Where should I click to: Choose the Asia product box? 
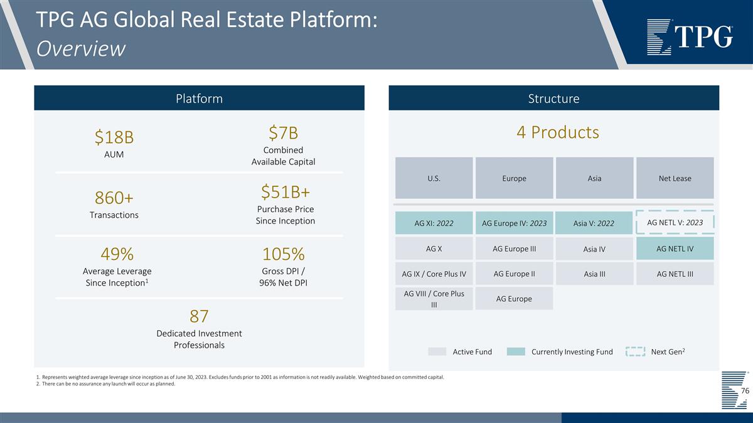point(594,178)
